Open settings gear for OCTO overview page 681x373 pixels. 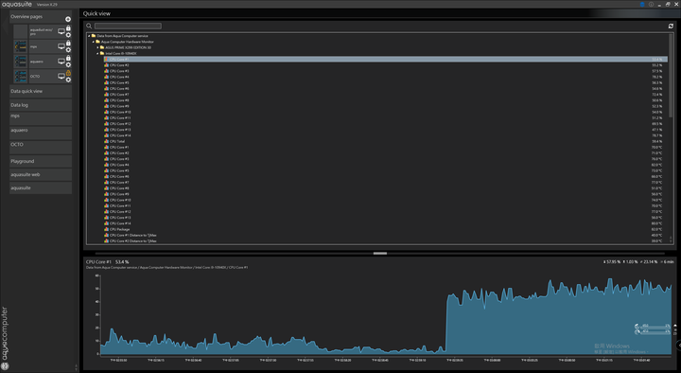click(x=68, y=80)
